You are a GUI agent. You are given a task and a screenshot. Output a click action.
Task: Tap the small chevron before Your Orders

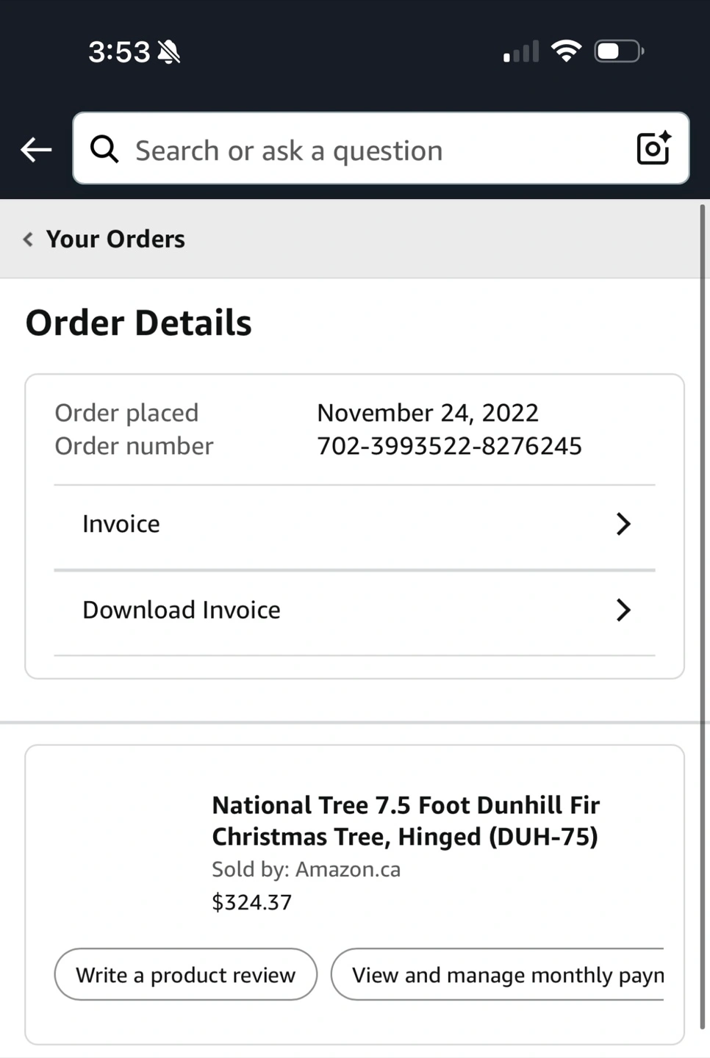tap(28, 239)
